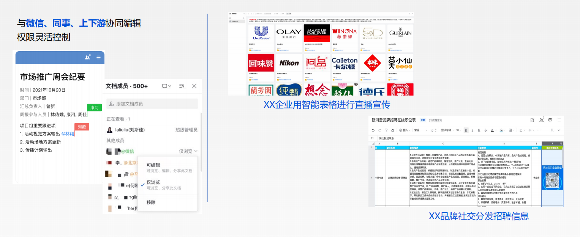The width and height of the screenshot is (580, 237).
Task: Open hamburger menu in meeting notes header
Action: click(x=98, y=58)
